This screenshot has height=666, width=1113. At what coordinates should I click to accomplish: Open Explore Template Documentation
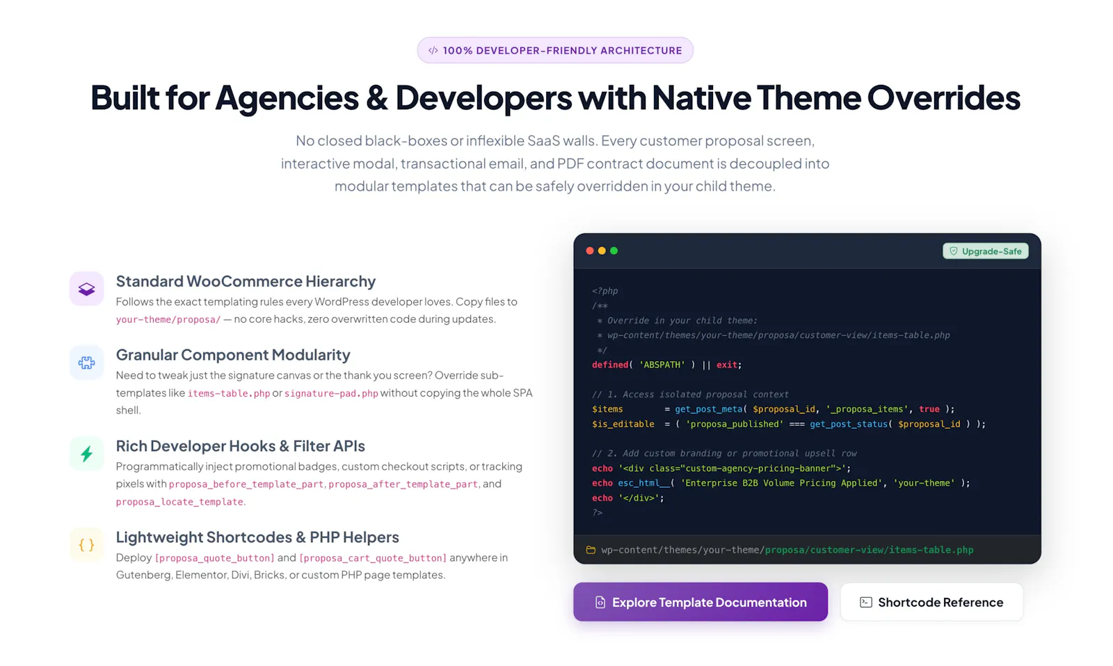coord(700,602)
